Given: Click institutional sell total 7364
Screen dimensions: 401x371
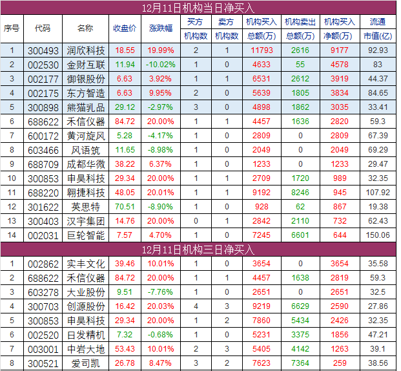Looking at the screenshot, I should (x=300, y=363).
